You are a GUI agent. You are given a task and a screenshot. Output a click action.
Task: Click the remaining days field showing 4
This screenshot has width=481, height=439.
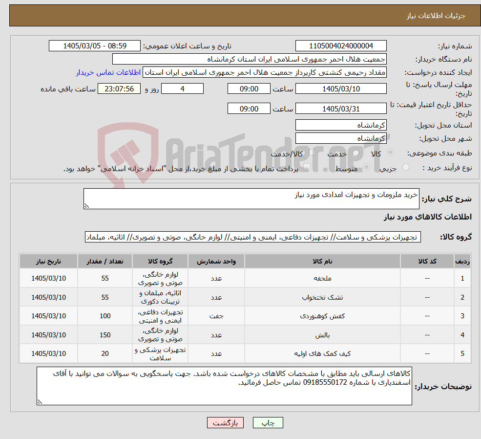(182, 89)
